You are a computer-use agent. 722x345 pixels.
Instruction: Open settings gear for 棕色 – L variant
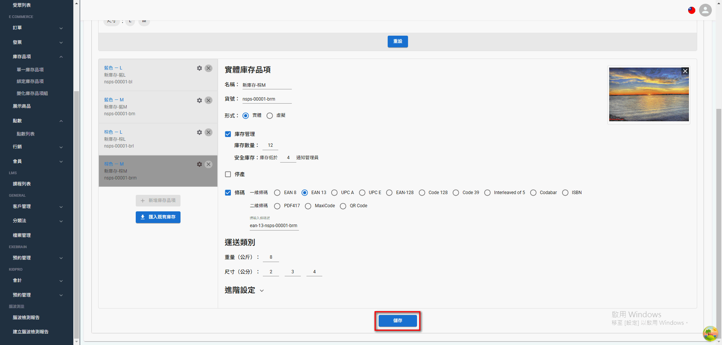[x=199, y=133]
